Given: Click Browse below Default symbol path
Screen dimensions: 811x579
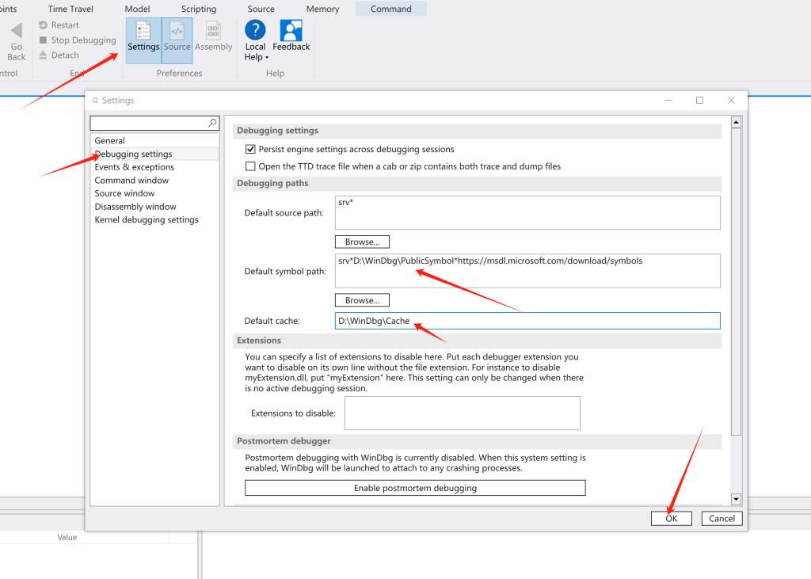Looking at the screenshot, I should tap(362, 300).
